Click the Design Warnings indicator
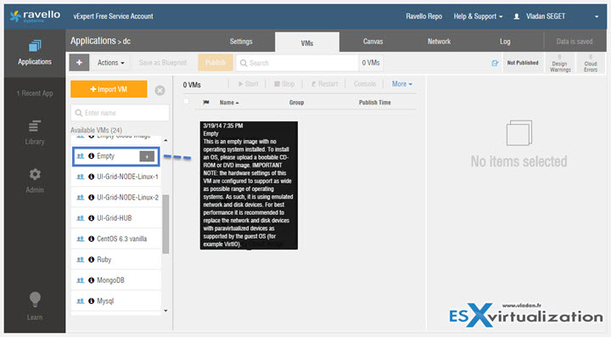Image resolution: width=611 pixels, height=337 pixels. click(560, 64)
